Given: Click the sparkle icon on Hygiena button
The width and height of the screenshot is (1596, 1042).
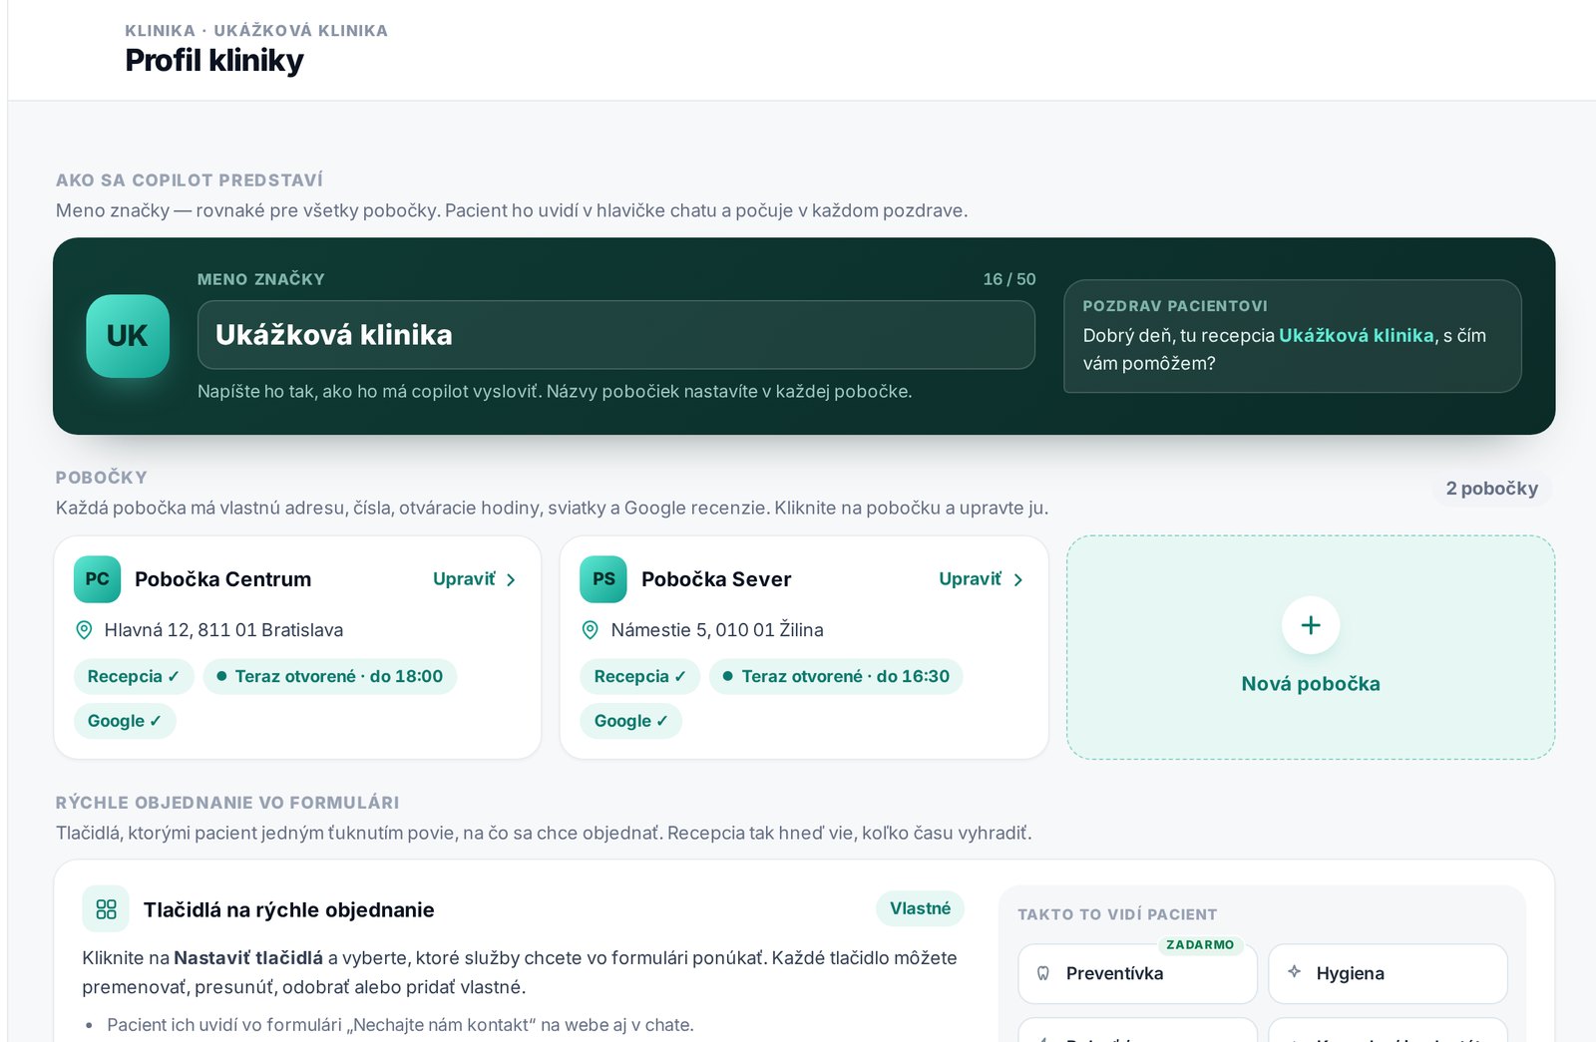Looking at the screenshot, I should click(x=1294, y=971).
